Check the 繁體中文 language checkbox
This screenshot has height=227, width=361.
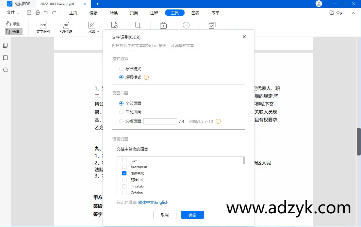(124, 180)
